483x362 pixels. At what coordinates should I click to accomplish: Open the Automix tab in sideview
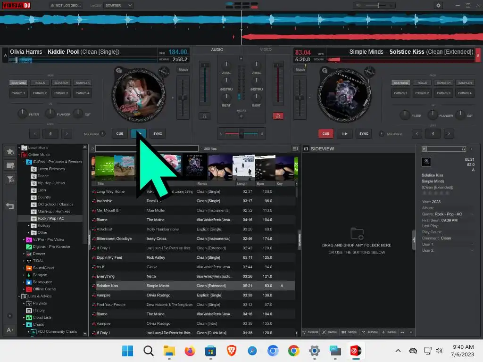(x=370, y=332)
